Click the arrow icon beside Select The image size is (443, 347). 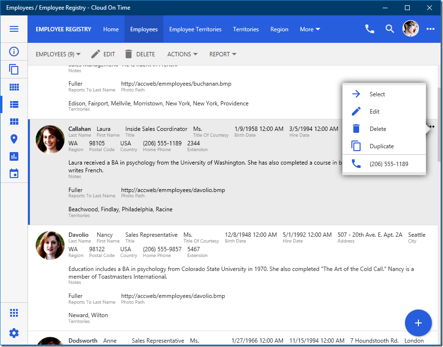356,94
